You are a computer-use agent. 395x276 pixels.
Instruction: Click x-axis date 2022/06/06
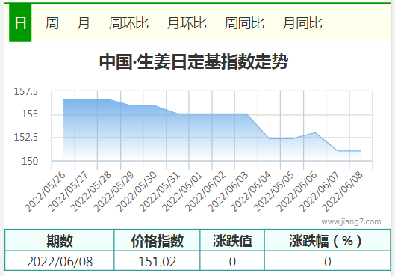coord(297,191)
